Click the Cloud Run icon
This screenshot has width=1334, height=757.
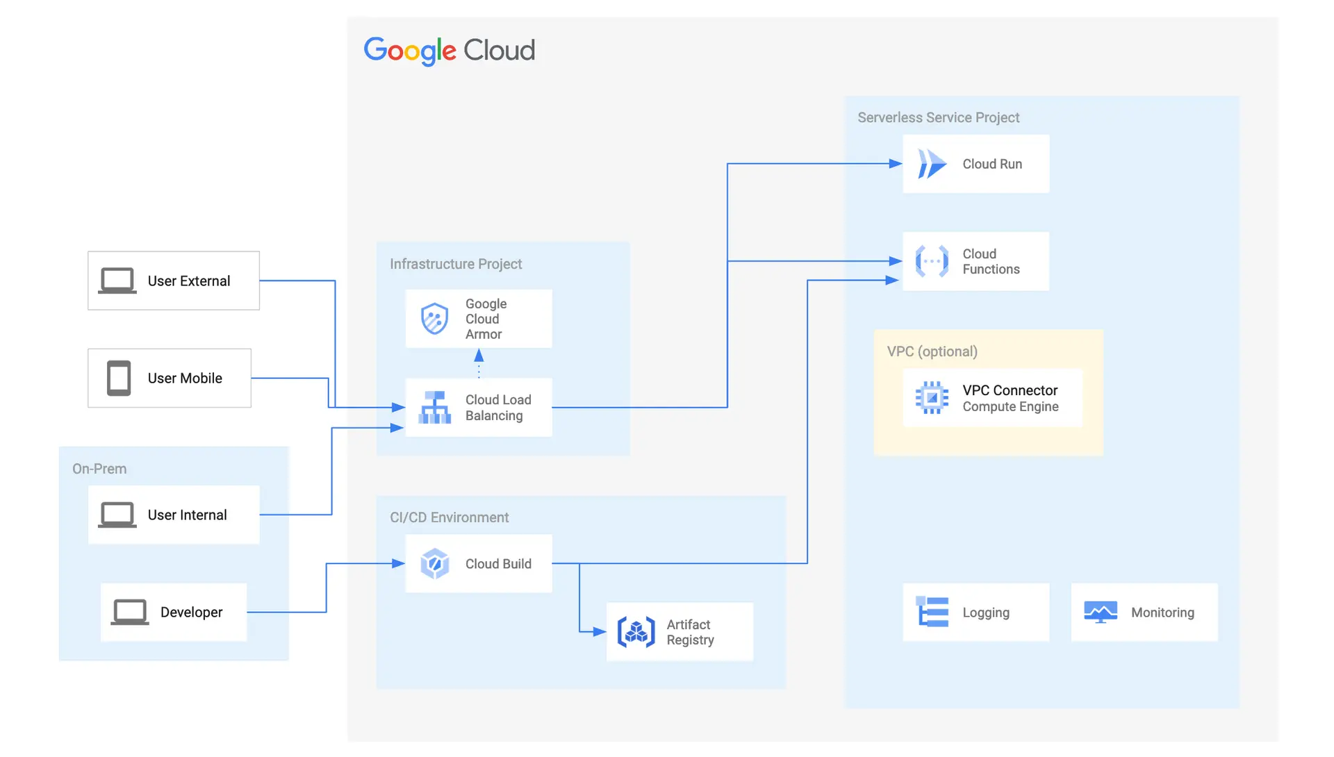coord(932,165)
